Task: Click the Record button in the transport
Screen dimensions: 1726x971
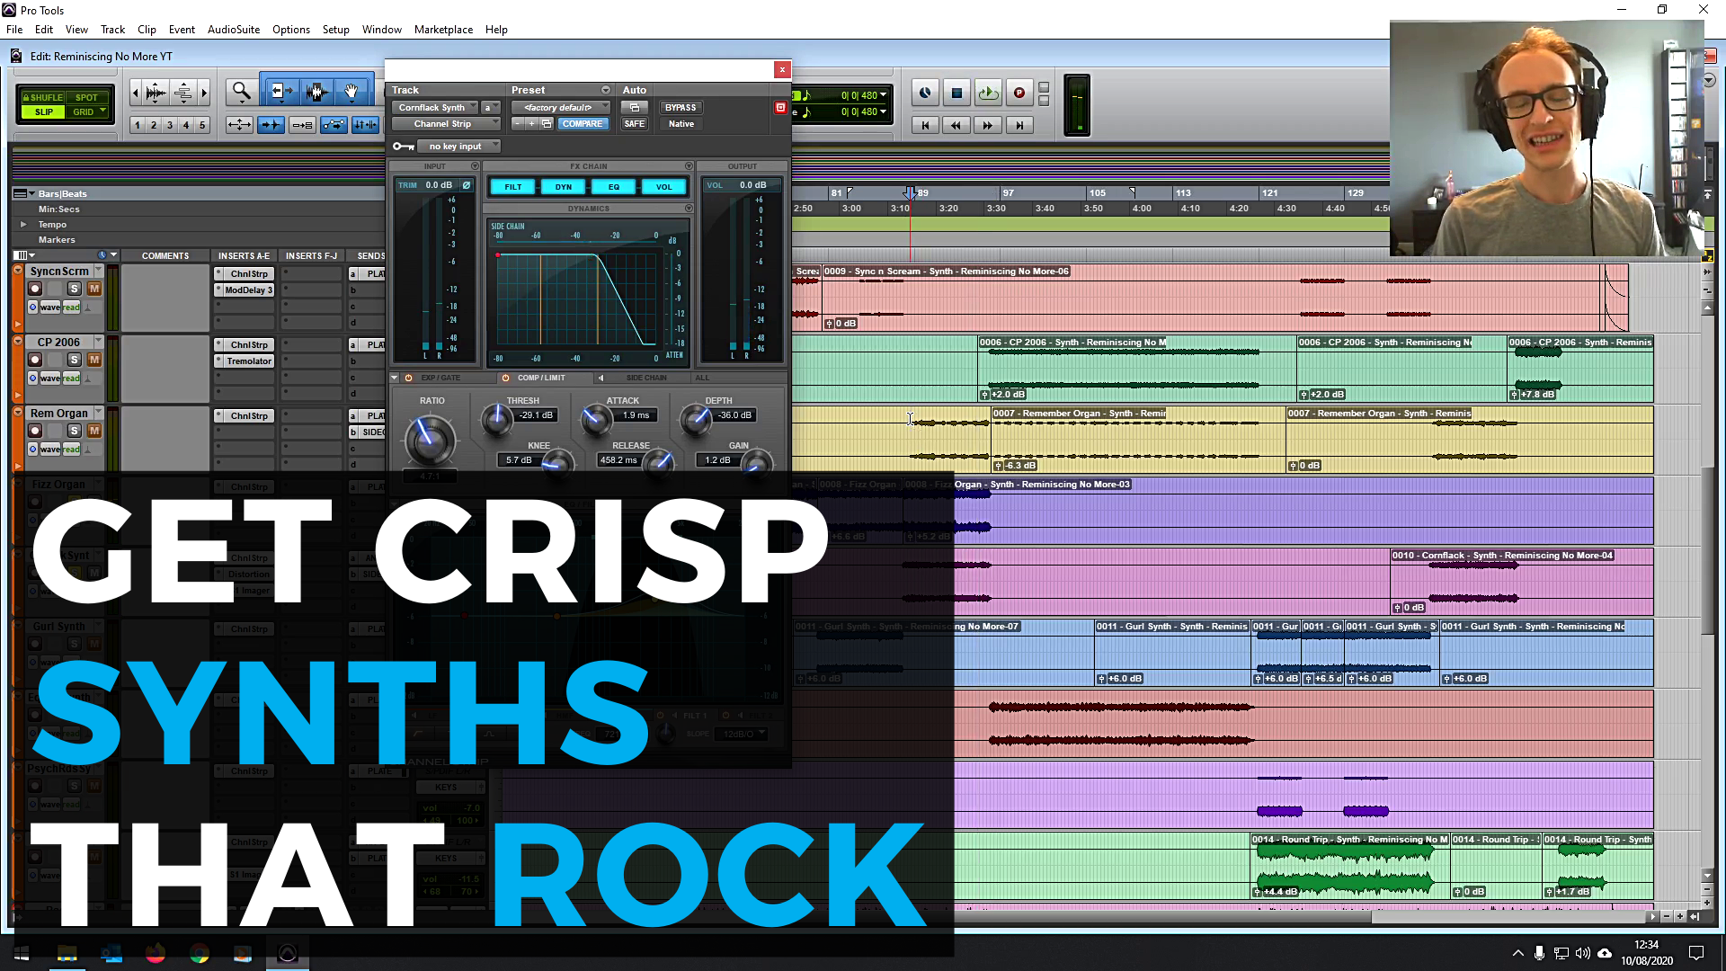Action: tap(1019, 93)
